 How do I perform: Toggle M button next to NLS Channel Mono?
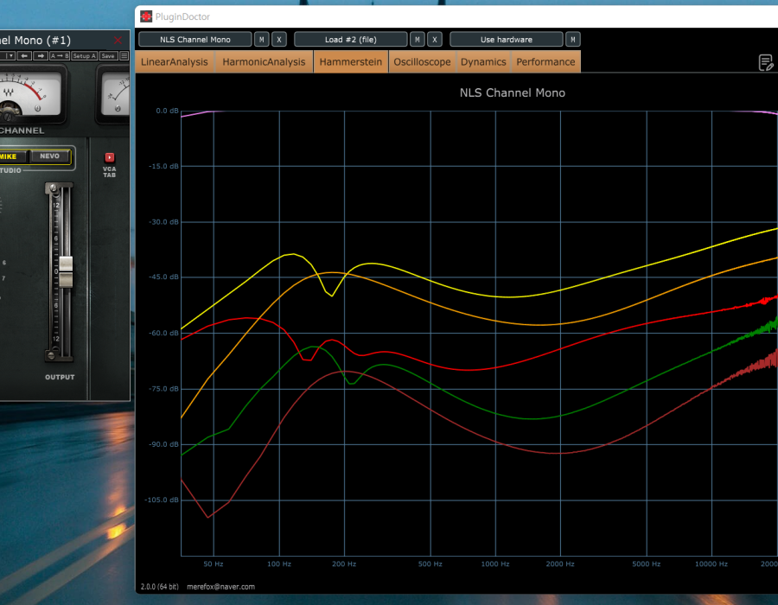click(261, 39)
